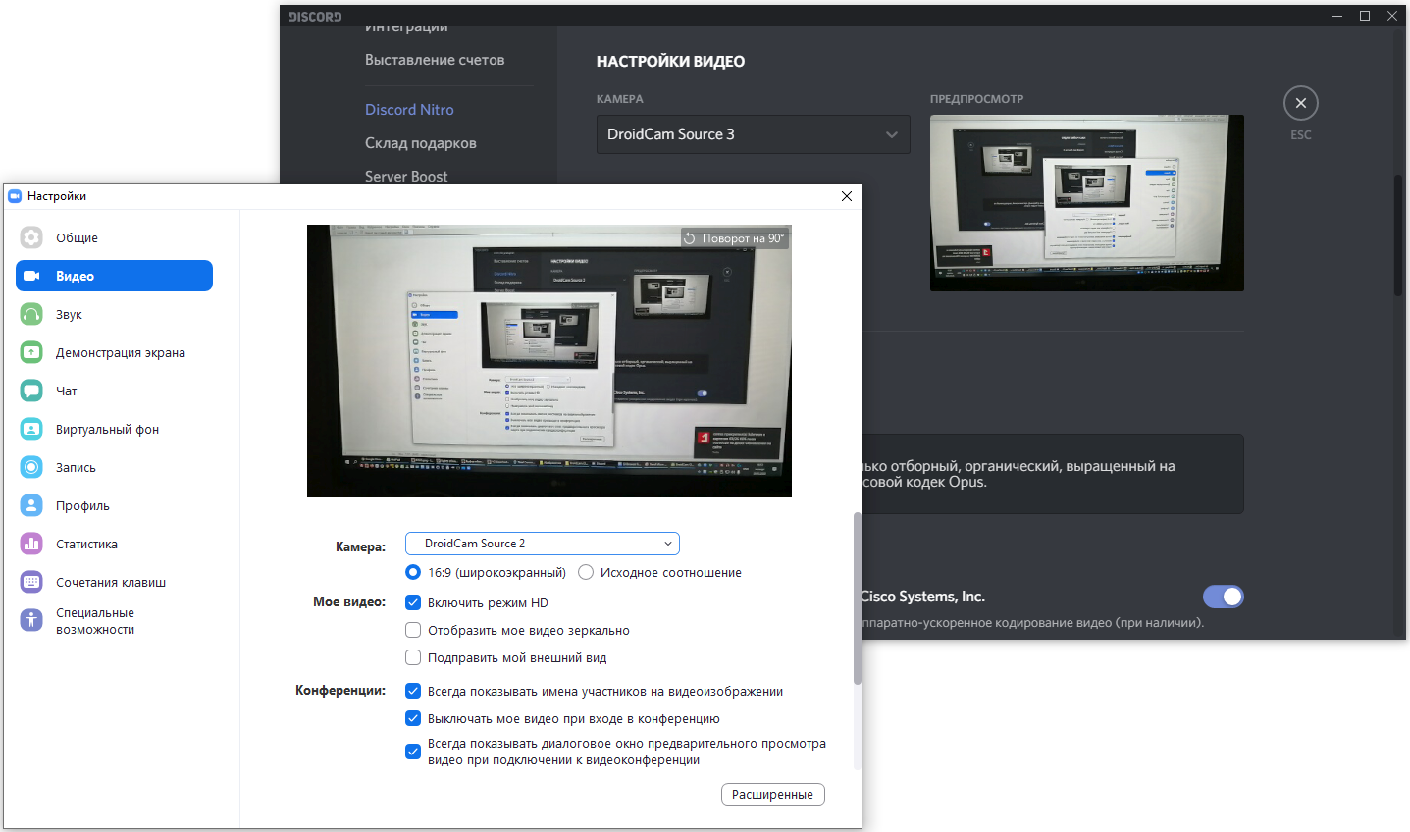Click the Discord camera preview thumbnail
The height and width of the screenshot is (832, 1410).
point(1087,203)
